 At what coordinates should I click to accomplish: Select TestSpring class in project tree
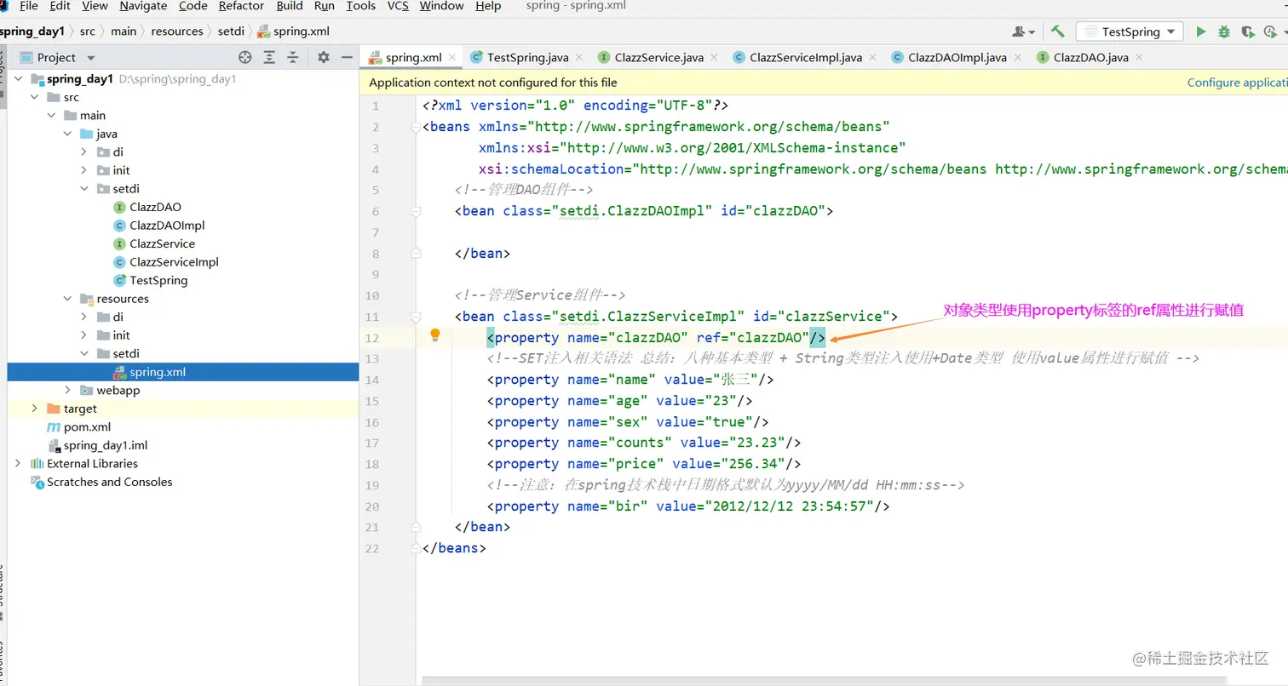[158, 280]
